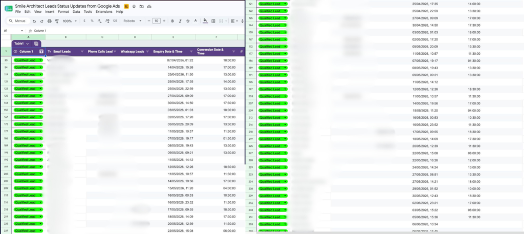Redo the last action

[42, 20]
